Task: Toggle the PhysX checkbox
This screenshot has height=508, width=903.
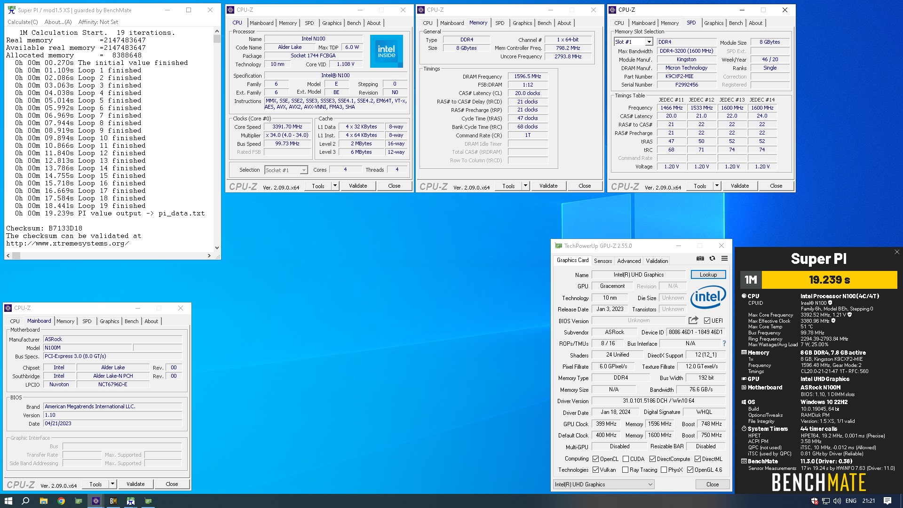Action: click(664, 470)
